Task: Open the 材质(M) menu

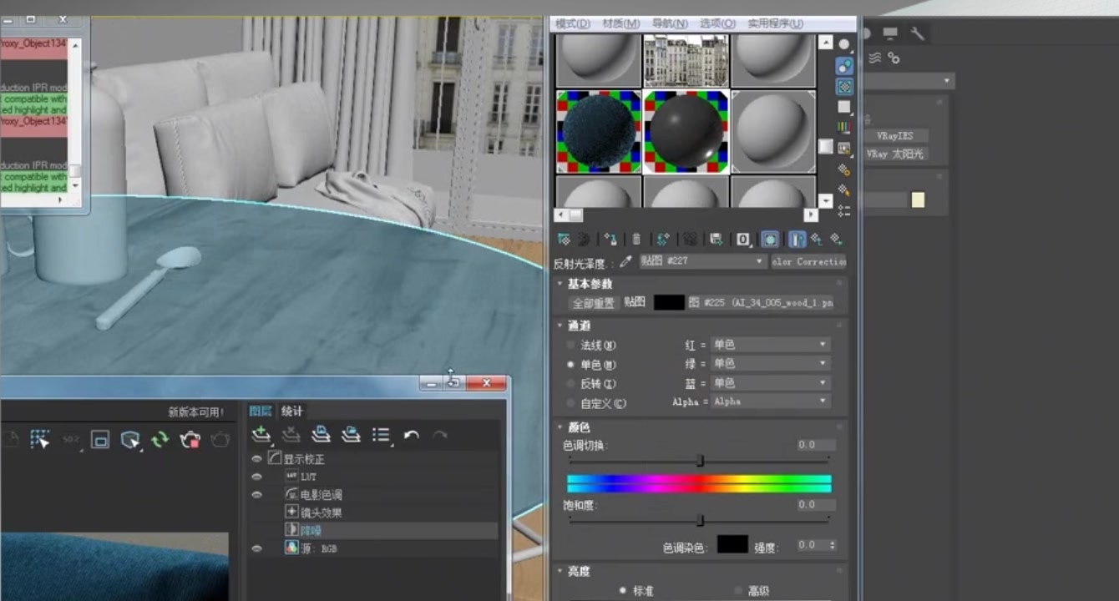Action: click(621, 23)
